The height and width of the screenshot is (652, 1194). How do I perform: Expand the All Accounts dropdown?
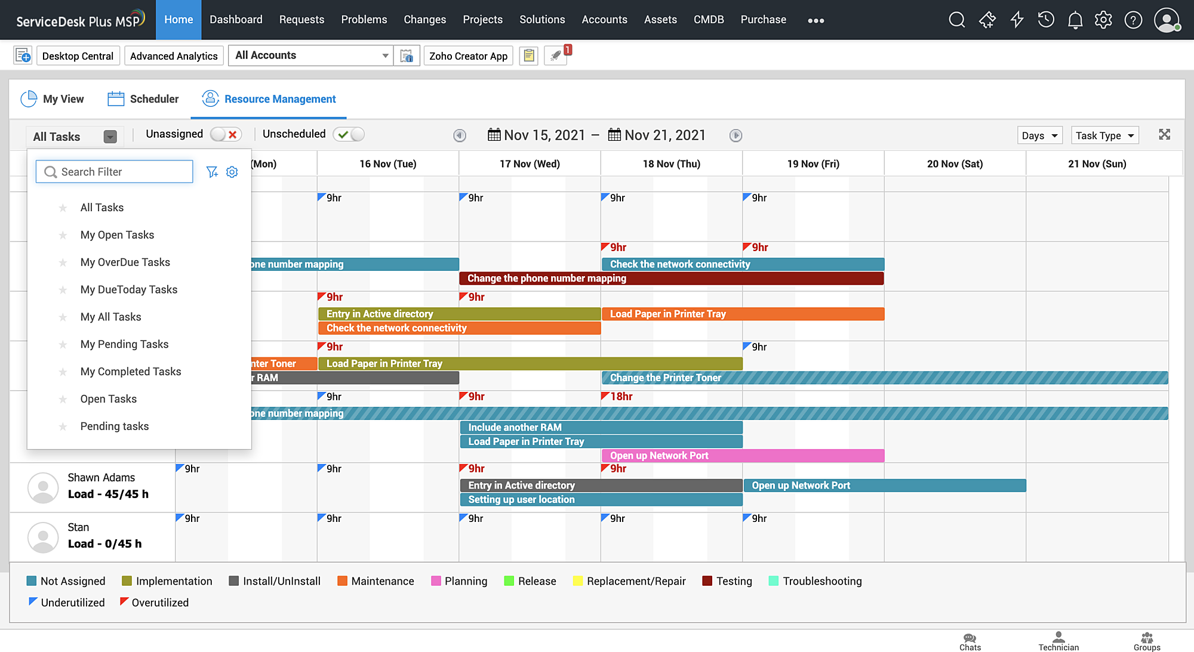coord(385,55)
